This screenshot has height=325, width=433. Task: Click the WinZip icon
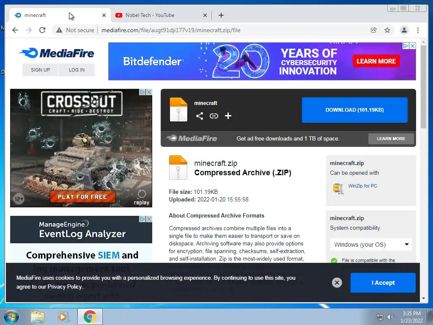pos(338,188)
